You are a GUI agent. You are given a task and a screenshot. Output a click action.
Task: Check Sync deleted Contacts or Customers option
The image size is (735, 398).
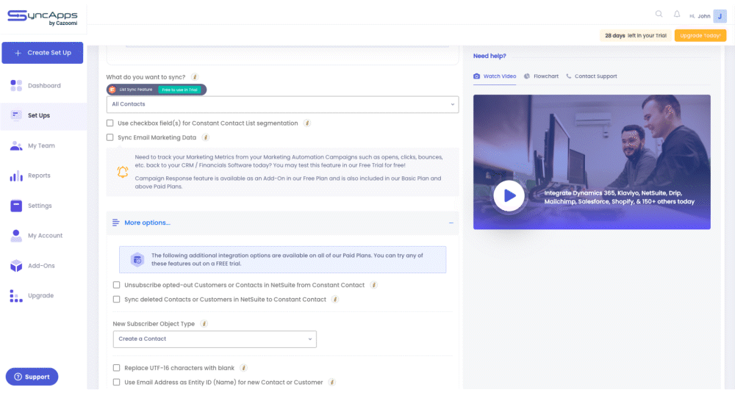coord(116,299)
